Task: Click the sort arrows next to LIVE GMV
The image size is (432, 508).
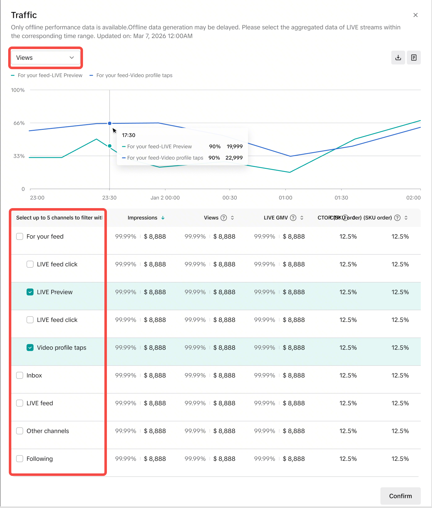Action: [x=302, y=218]
